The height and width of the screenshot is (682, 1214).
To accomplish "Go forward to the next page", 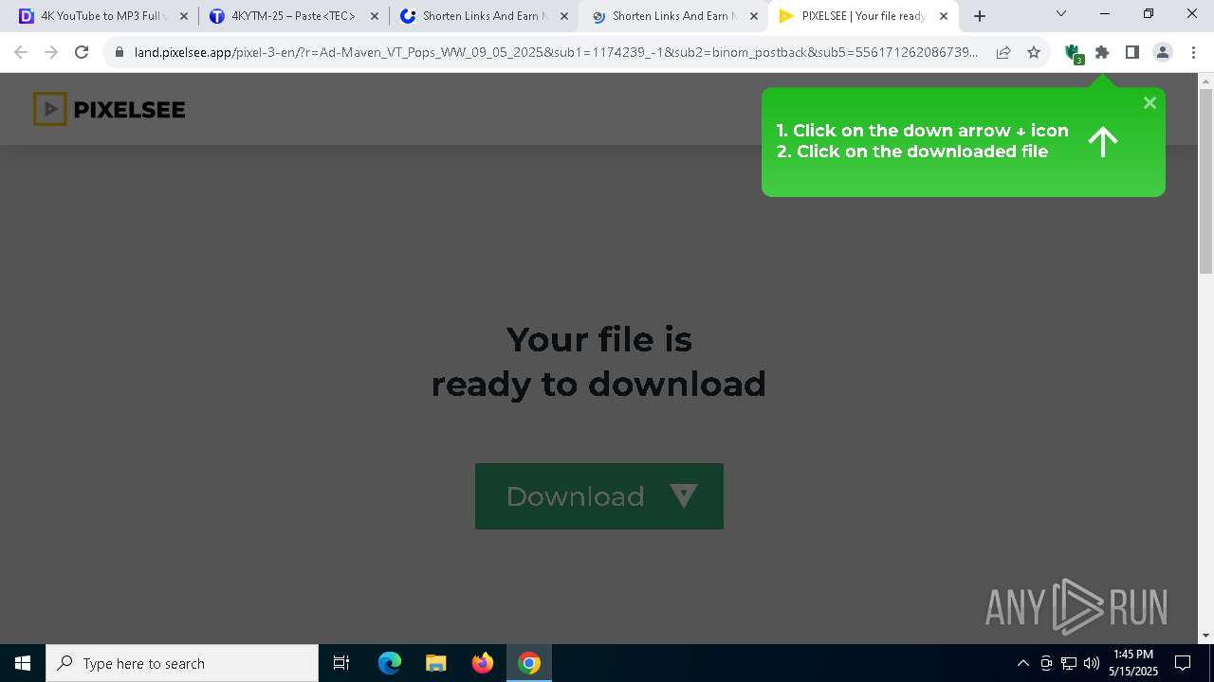I will [51, 52].
